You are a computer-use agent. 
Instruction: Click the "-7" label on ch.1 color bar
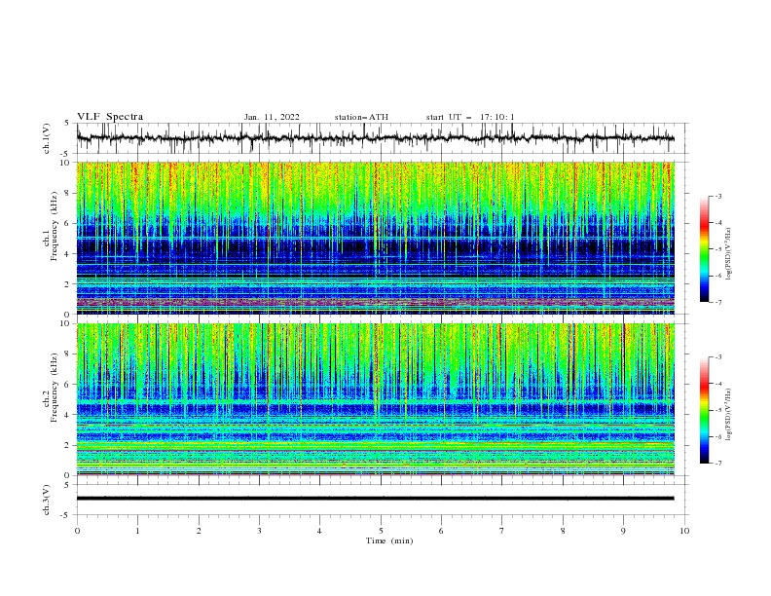(717, 302)
